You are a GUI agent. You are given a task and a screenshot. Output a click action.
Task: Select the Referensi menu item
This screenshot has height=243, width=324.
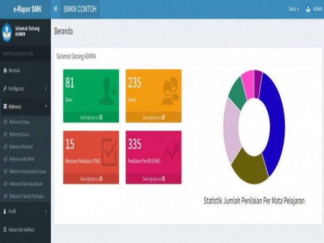[x=25, y=106]
